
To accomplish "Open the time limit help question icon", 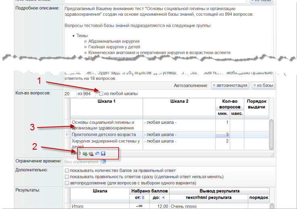I will tap(104, 162).
